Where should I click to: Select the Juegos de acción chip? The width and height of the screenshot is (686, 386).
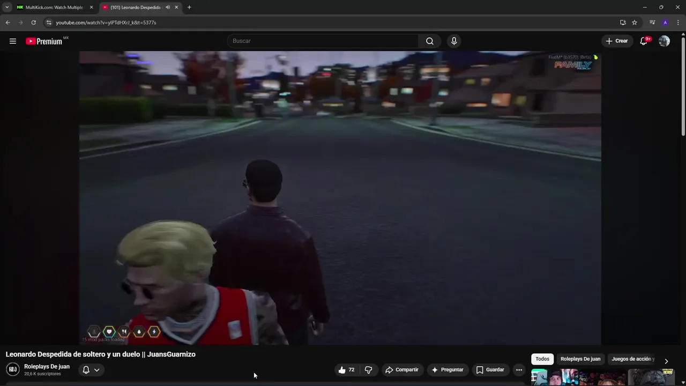pos(632,359)
